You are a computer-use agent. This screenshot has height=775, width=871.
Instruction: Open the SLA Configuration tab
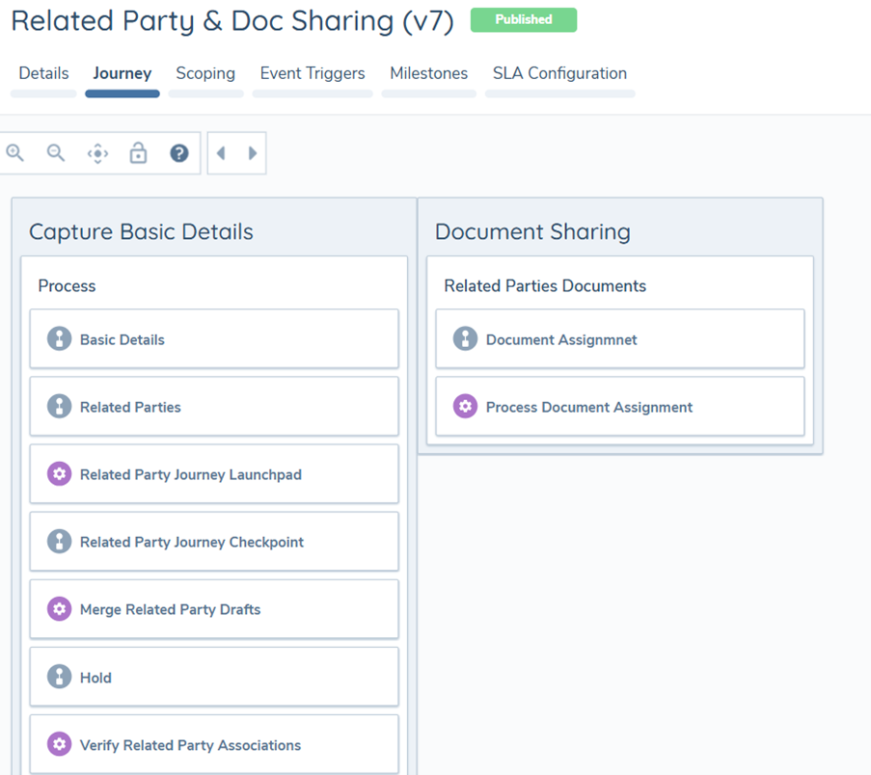(559, 74)
